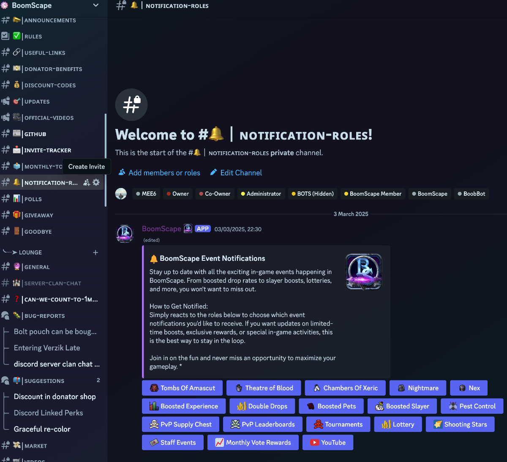This screenshot has width=507, height=462.
Task: Open the BoomScape bot avatar profile
Action: tap(125, 234)
